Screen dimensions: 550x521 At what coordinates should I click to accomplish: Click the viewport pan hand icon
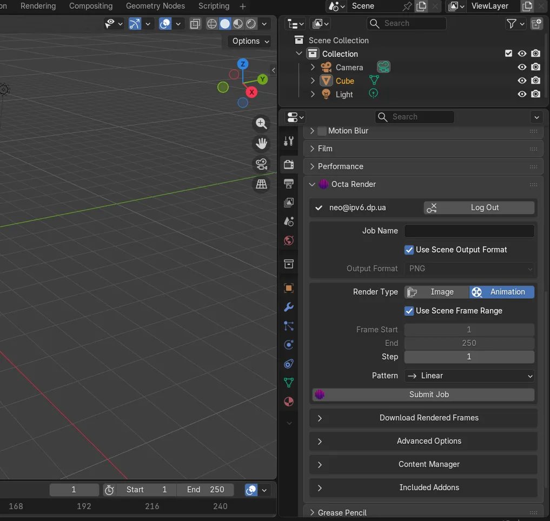pyautogui.click(x=261, y=144)
